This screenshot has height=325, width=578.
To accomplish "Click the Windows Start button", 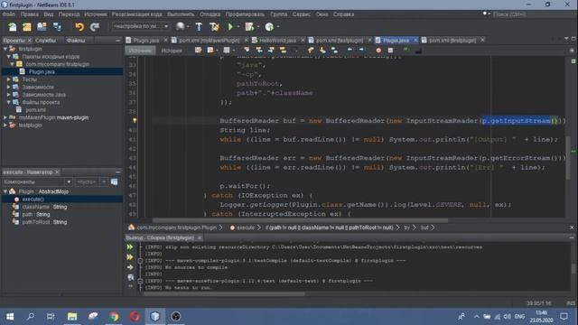I will coord(10,316).
